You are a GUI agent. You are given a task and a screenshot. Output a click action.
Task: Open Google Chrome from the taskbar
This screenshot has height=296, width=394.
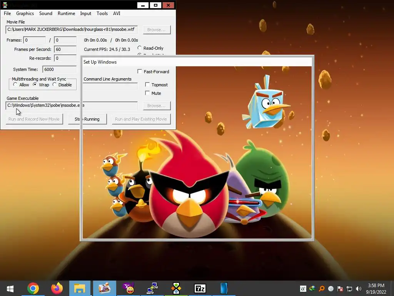[x=33, y=288]
